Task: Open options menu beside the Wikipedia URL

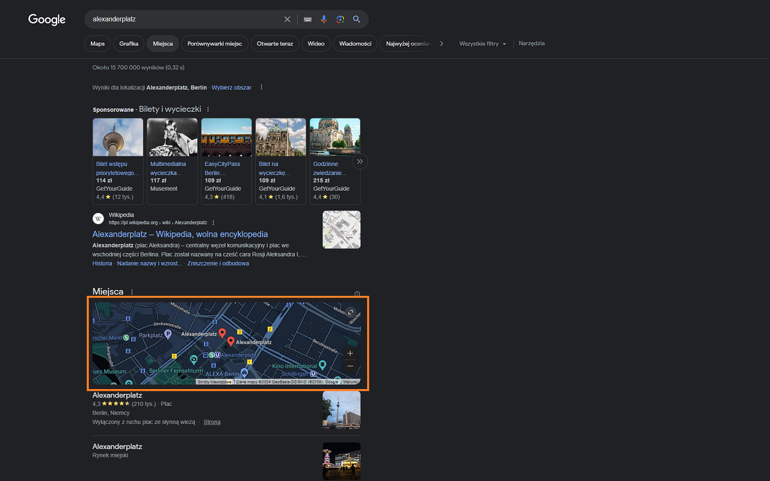Action: click(213, 222)
